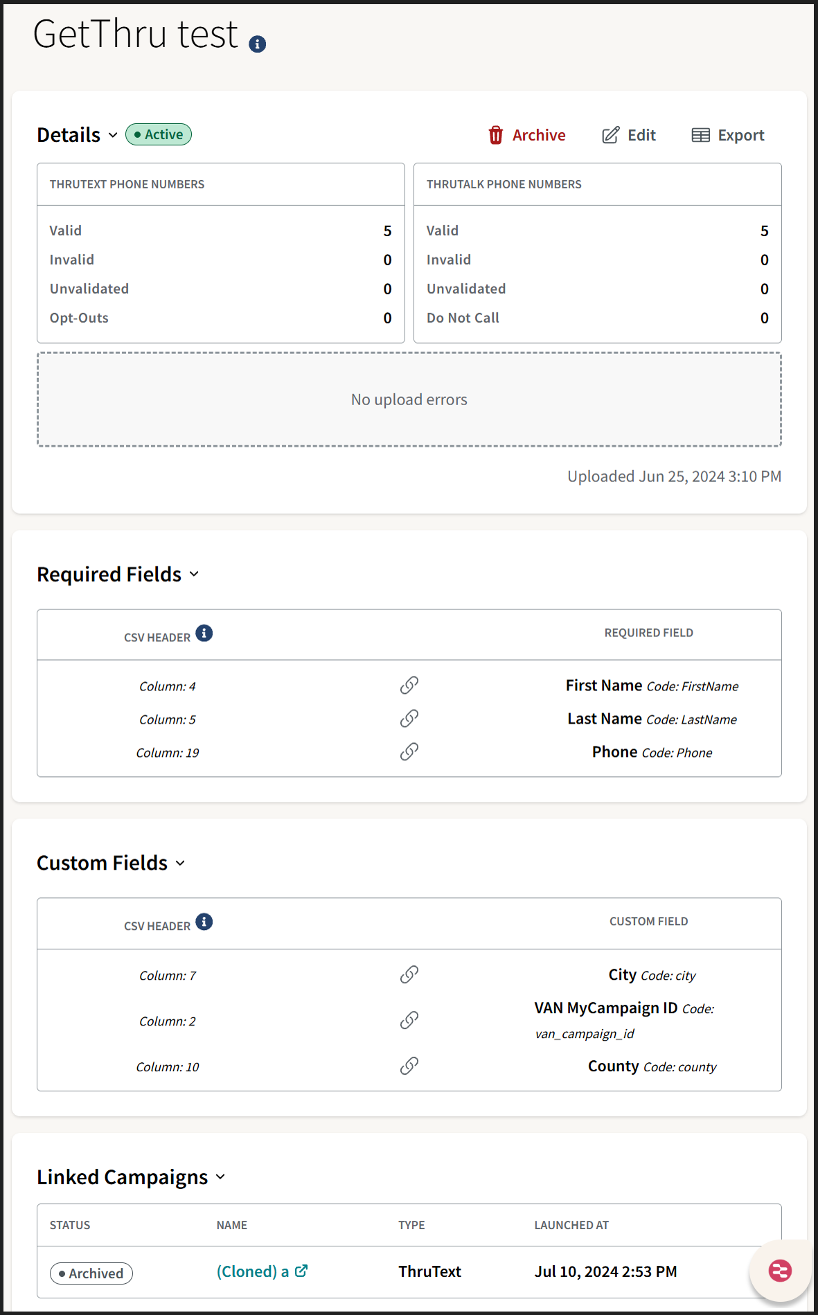Click the Archive button label
The height and width of the screenshot is (1315, 818).
[539, 135]
